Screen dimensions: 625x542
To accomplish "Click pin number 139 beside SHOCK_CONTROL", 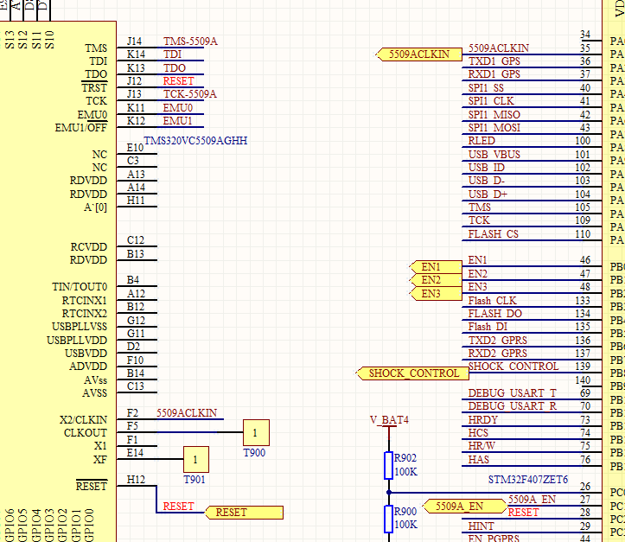I will point(583,367).
